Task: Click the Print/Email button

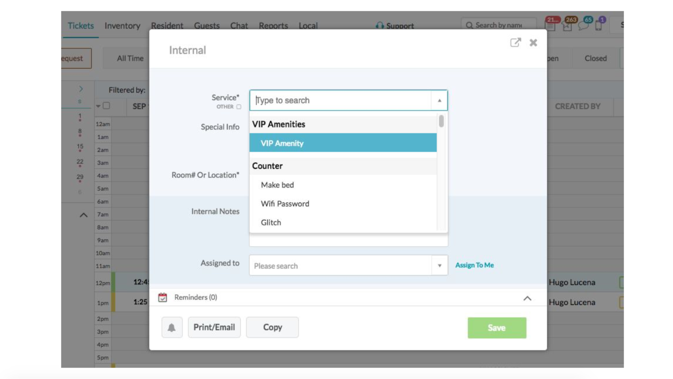Action: pyautogui.click(x=214, y=327)
